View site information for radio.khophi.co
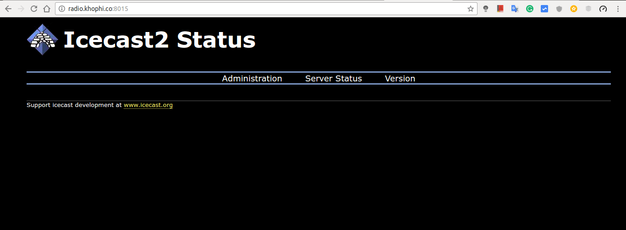 (x=62, y=9)
